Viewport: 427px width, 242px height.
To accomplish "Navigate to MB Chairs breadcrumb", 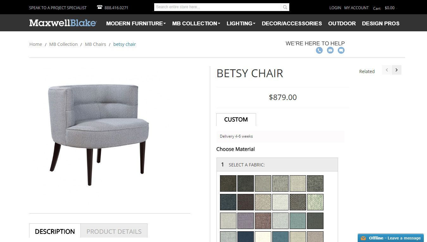I will coord(95,44).
